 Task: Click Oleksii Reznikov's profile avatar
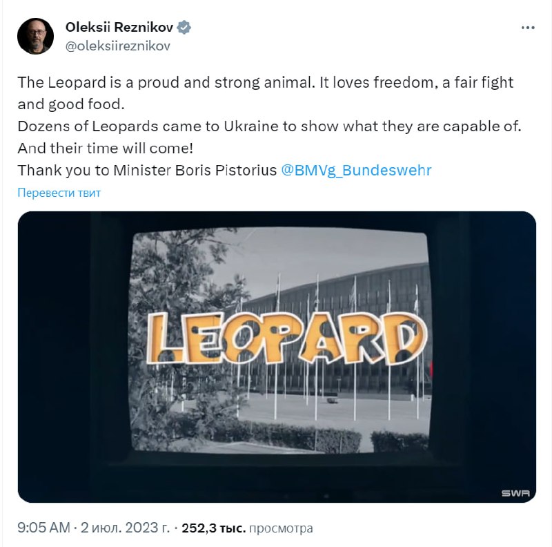pyautogui.click(x=36, y=36)
